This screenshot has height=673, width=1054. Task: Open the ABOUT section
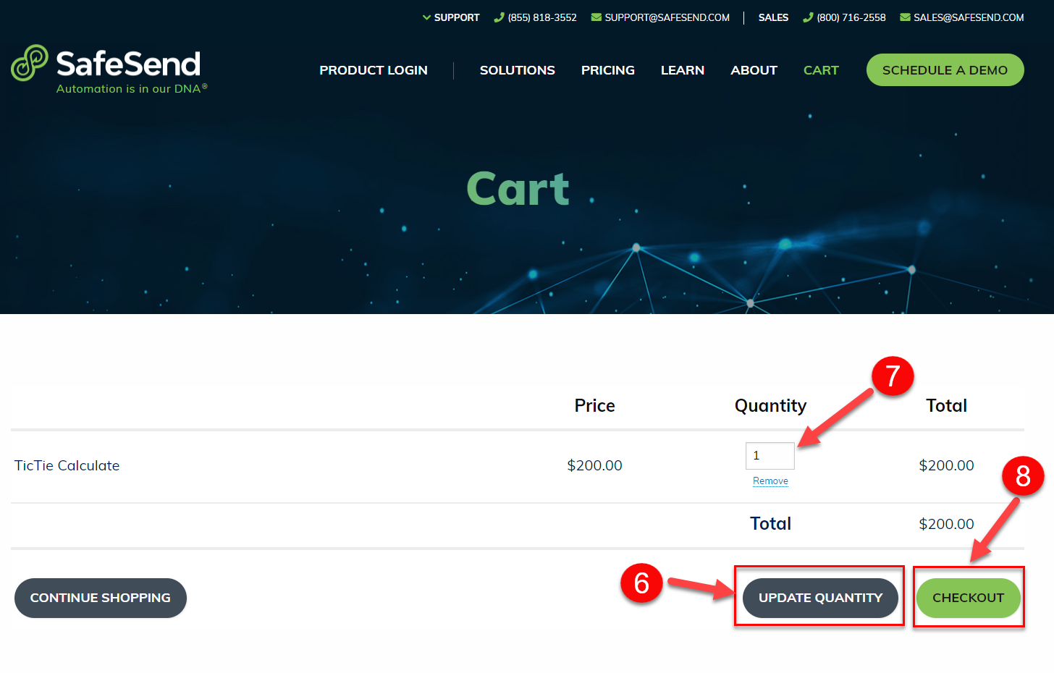754,69
